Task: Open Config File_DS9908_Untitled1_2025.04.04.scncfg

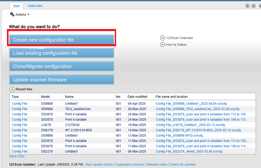Action: coord(191,103)
